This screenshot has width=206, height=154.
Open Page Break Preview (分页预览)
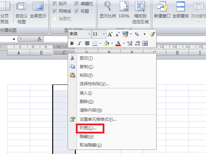click(4, 12)
